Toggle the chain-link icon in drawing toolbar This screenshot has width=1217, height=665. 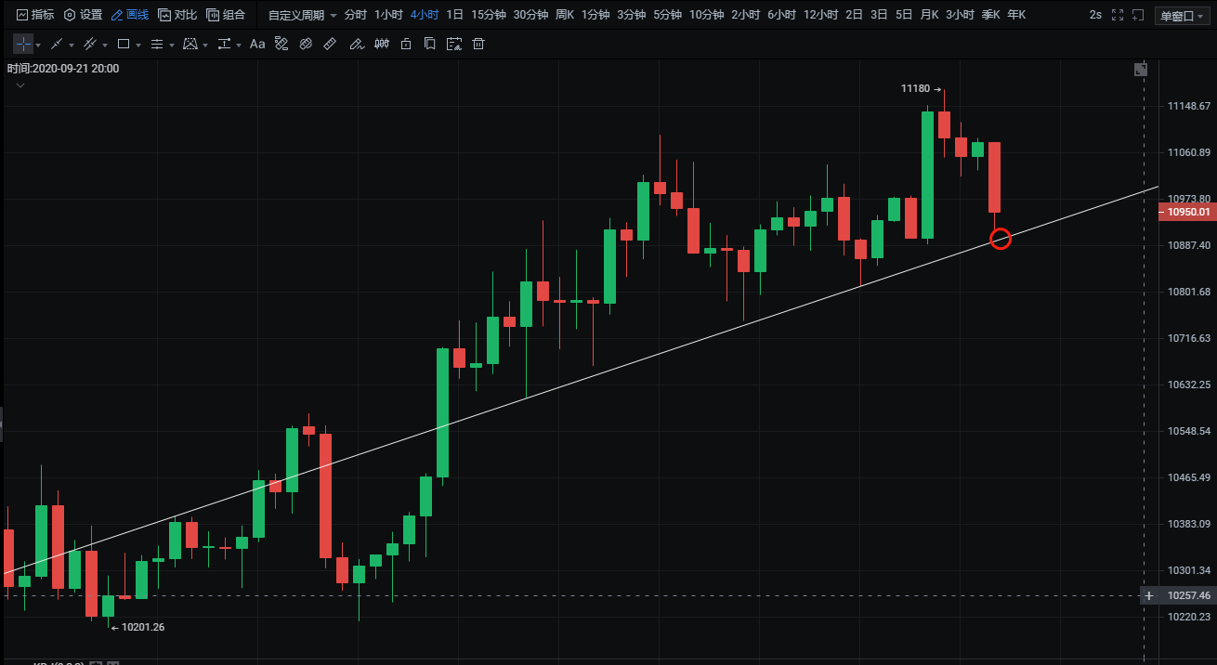point(306,44)
